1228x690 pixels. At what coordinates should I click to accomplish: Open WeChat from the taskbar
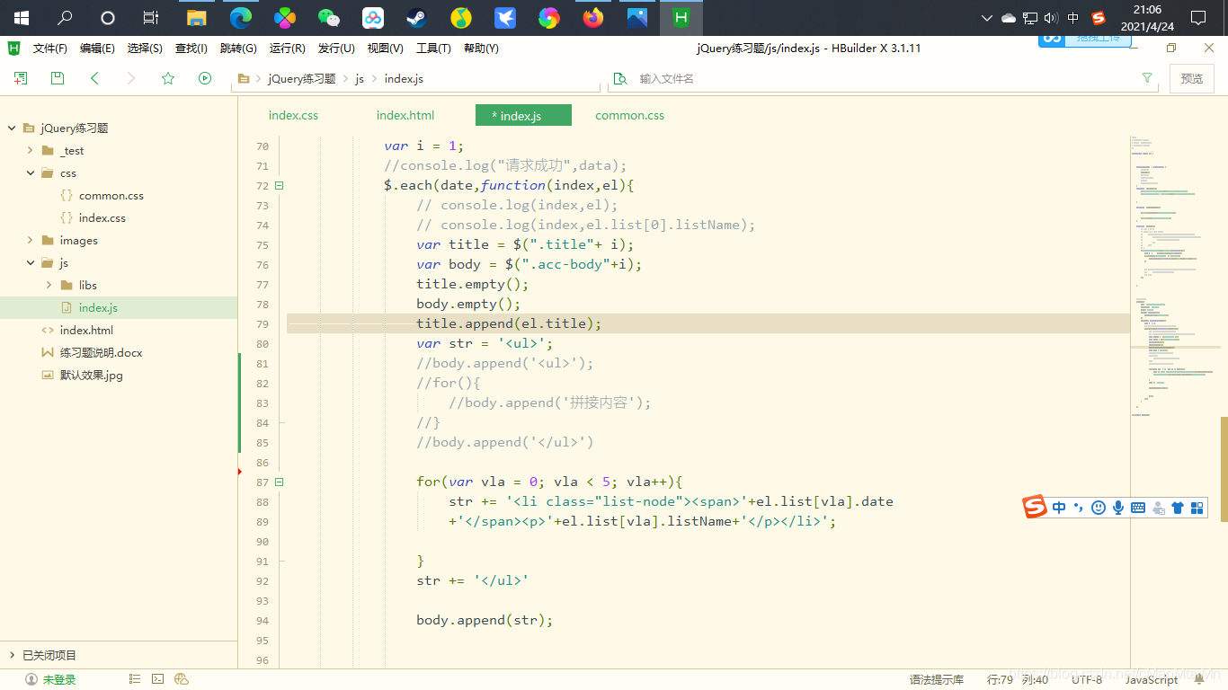pyautogui.click(x=329, y=18)
